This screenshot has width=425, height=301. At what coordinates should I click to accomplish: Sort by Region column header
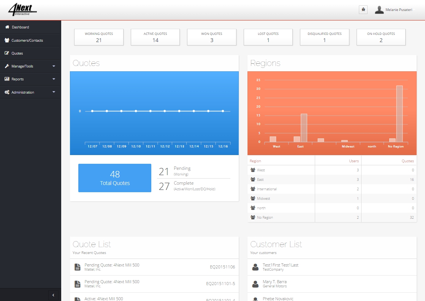[x=255, y=161]
